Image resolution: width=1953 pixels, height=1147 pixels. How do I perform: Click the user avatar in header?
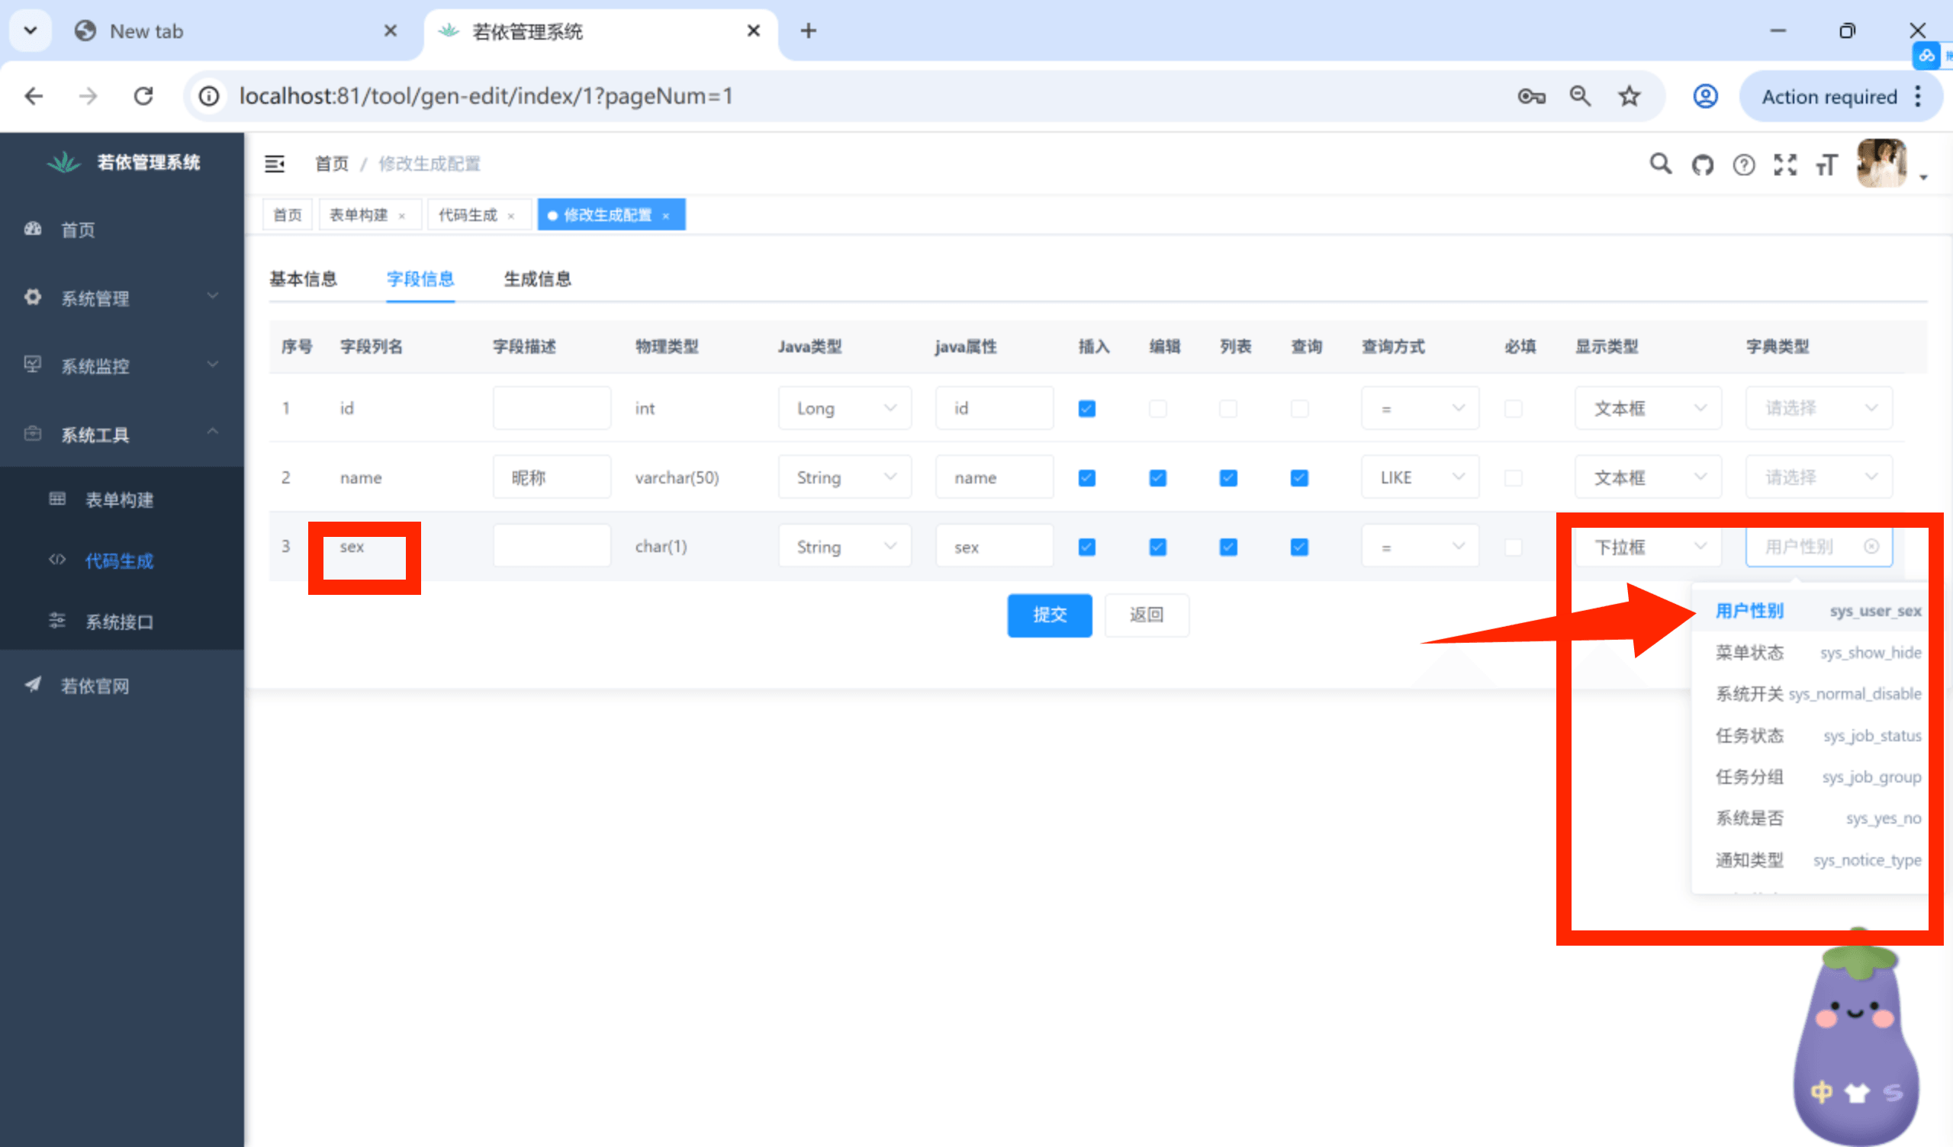[x=1884, y=164]
